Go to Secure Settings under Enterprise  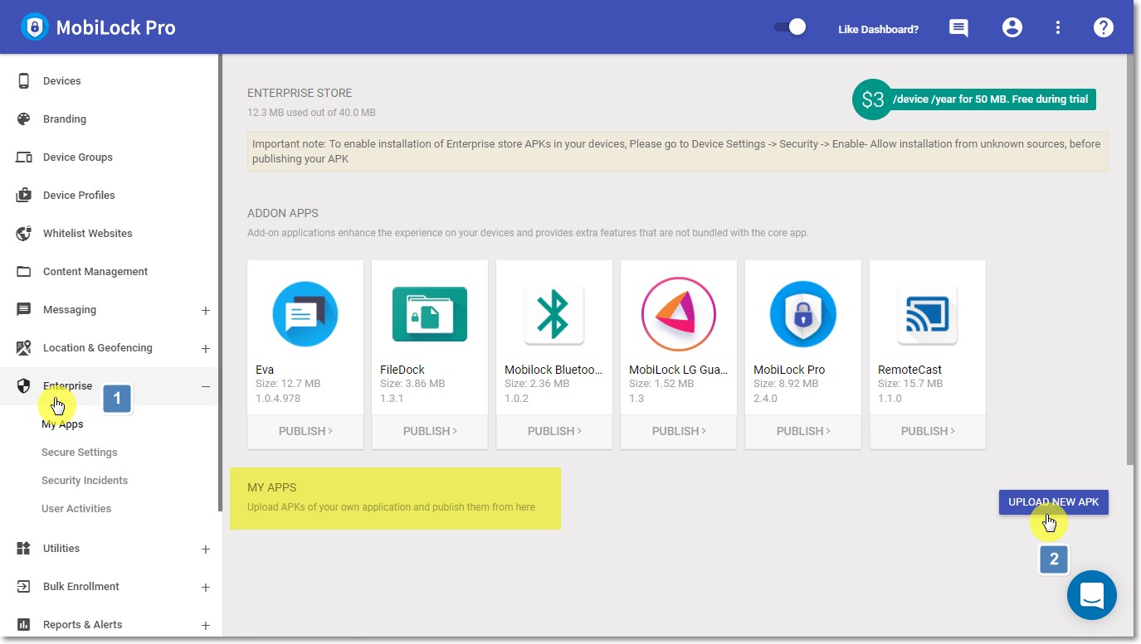80,453
